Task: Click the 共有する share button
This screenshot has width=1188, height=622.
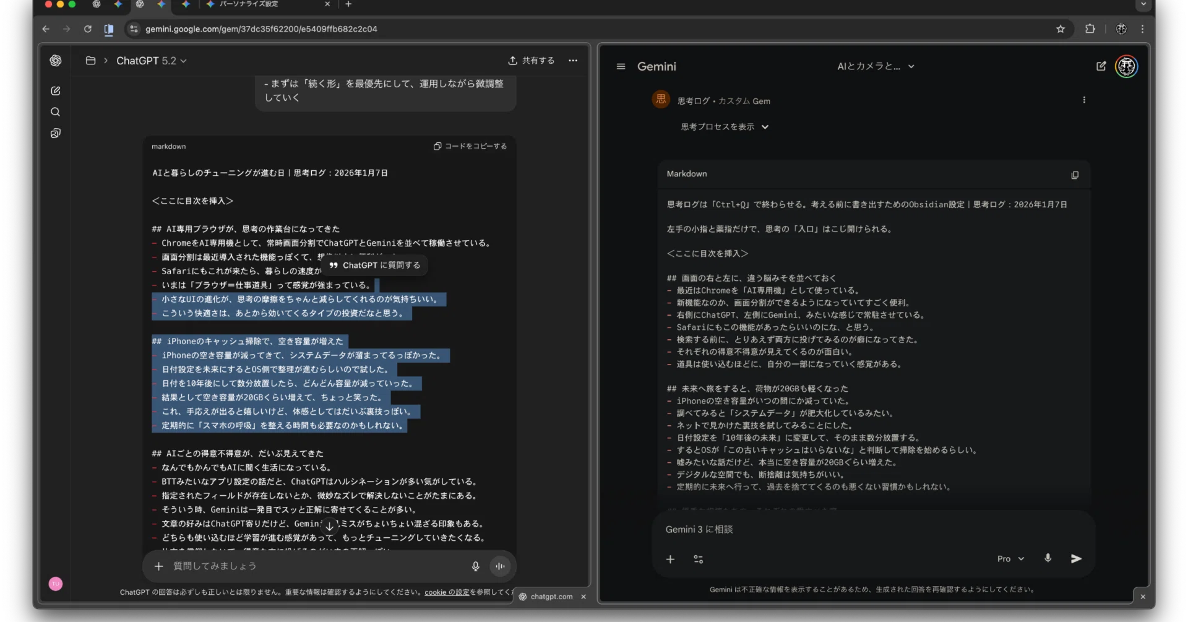Action: [x=532, y=61]
